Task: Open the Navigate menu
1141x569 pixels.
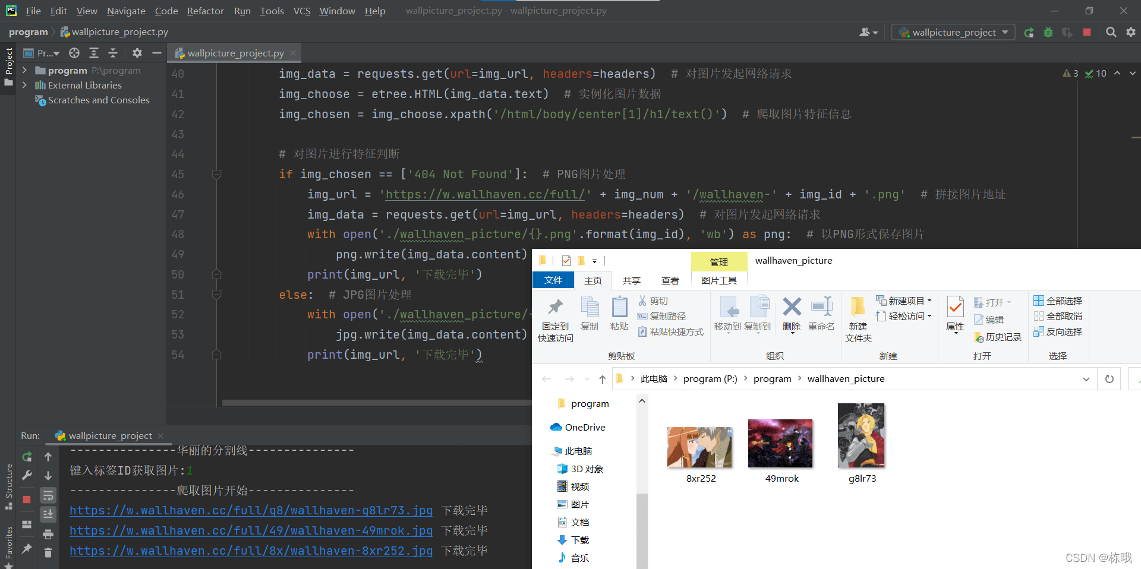Action: (126, 11)
